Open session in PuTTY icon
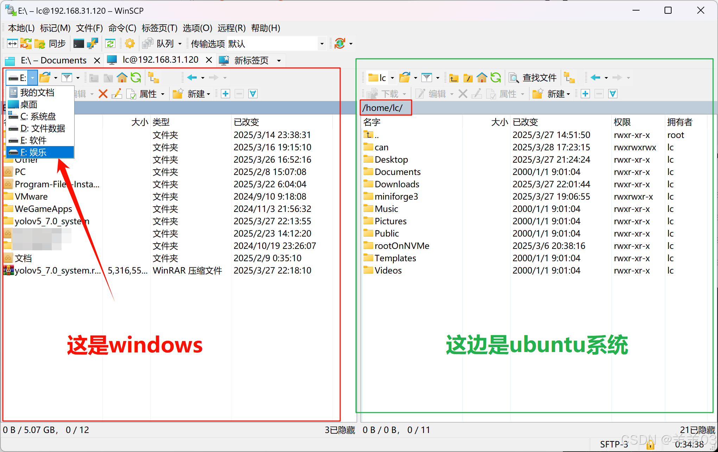The image size is (718, 452). pos(92,44)
